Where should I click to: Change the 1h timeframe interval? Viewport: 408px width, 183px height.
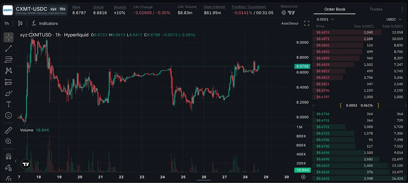(x=6, y=23)
